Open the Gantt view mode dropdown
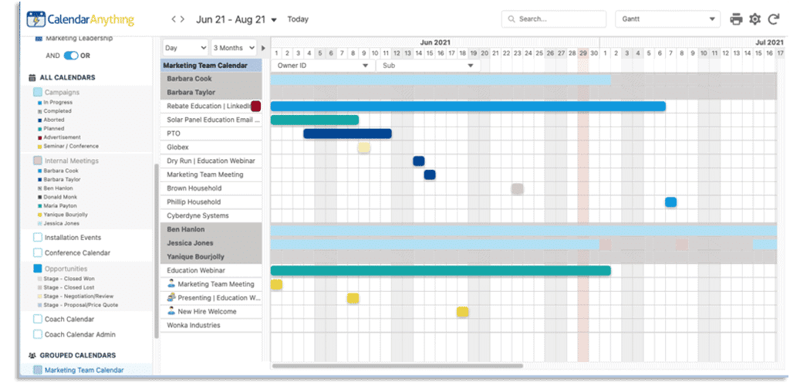This screenshot has height=386, width=790. point(667,19)
